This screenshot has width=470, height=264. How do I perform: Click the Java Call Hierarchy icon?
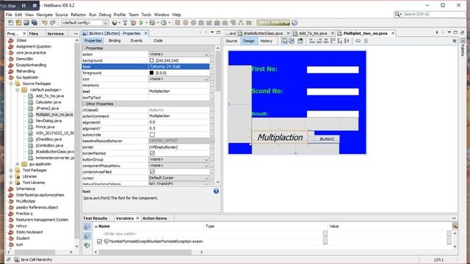click(16, 260)
